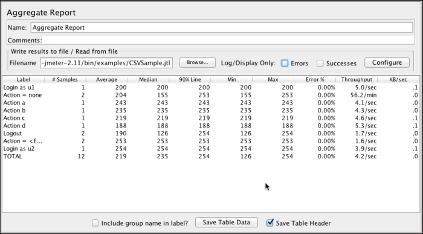Highlight the TOTAL summary row
The image size is (423, 234).
(x=211, y=156)
